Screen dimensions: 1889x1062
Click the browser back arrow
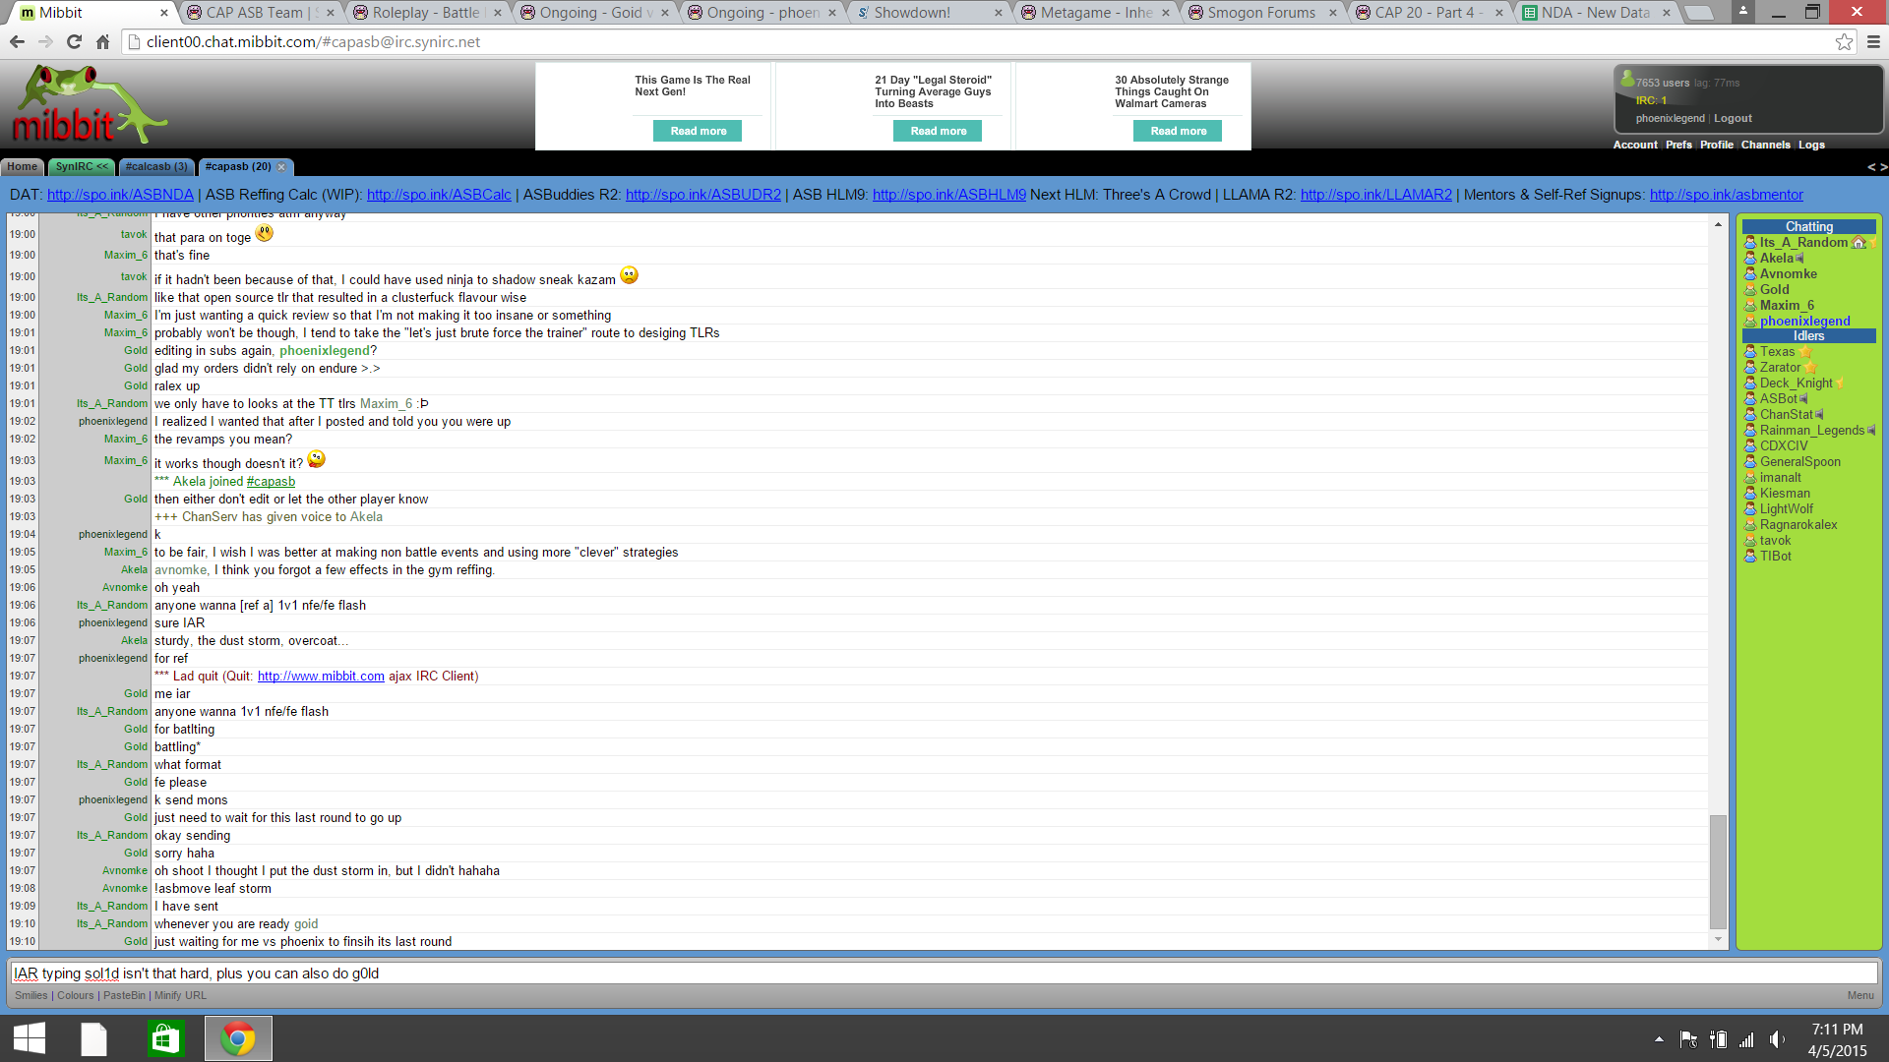pyautogui.click(x=17, y=41)
